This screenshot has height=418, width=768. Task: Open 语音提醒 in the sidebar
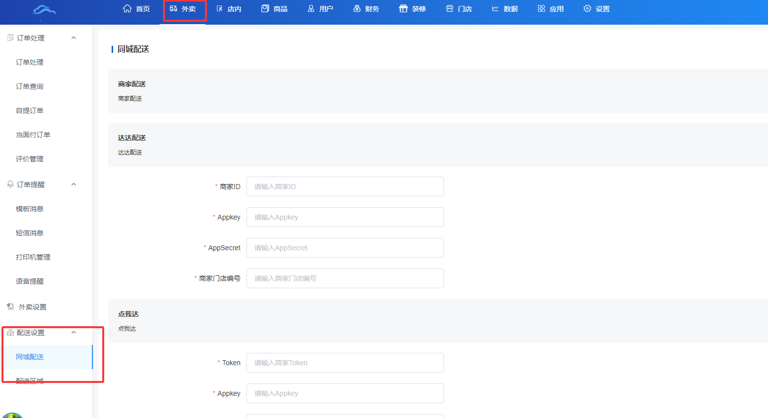point(30,281)
